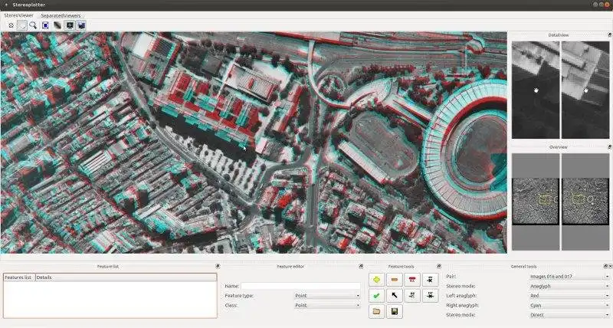Click the green checkmark feature icon

point(376,295)
